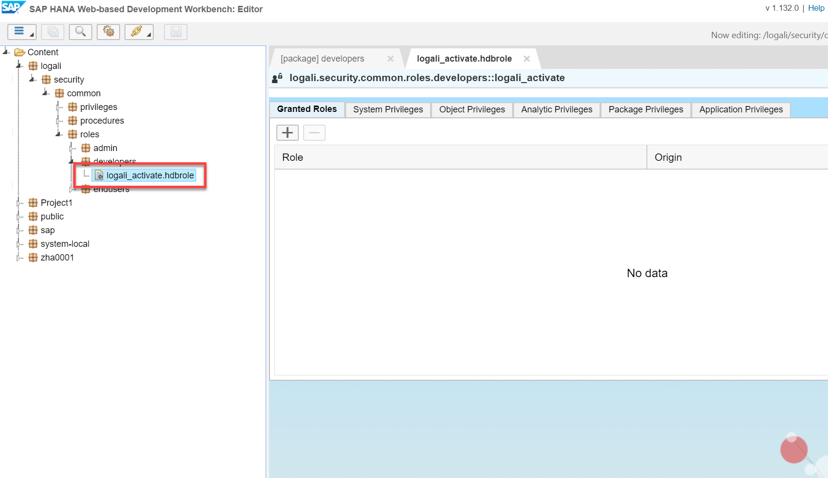
Task: Expand the zha0001 tree node
Action: pyautogui.click(x=19, y=258)
